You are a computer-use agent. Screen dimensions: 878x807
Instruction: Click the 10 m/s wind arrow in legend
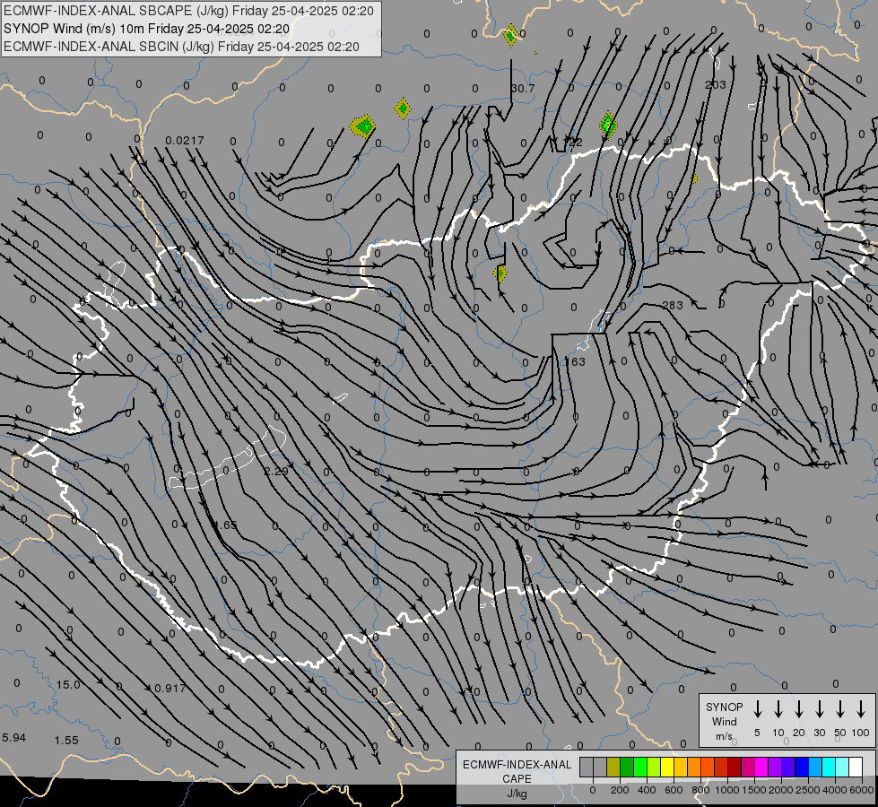pyautogui.click(x=778, y=709)
